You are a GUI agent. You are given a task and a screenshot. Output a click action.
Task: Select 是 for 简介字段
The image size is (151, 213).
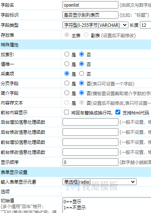(x=67, y=93)
